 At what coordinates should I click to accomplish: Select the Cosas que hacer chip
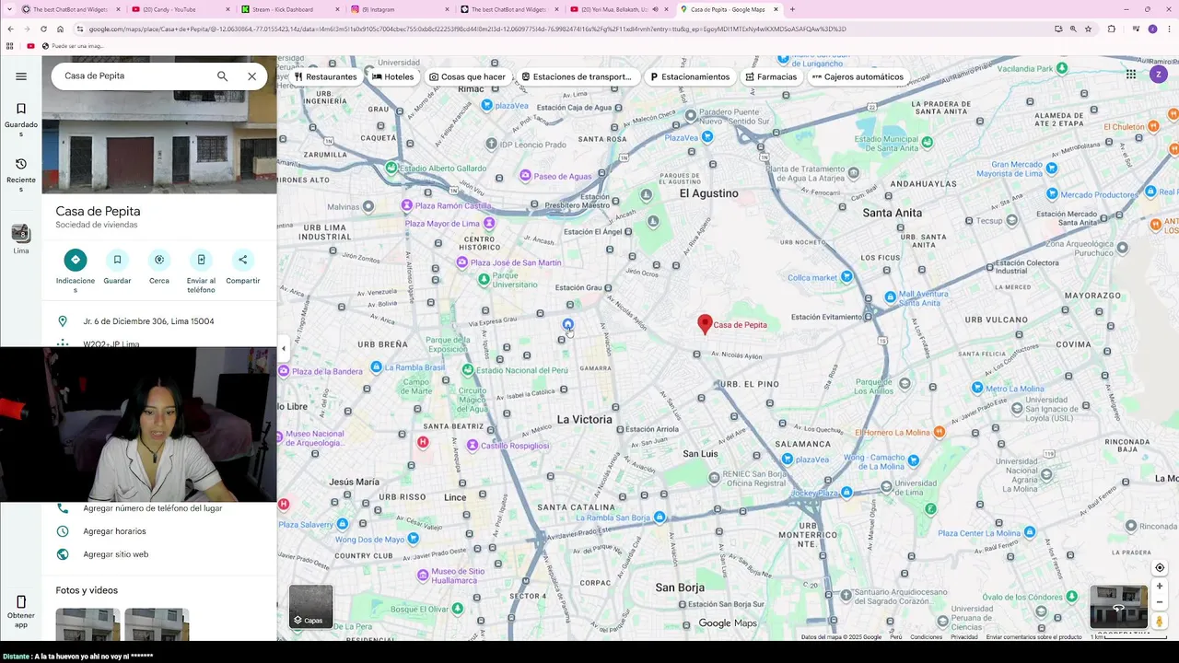click(x=467, y=76)
